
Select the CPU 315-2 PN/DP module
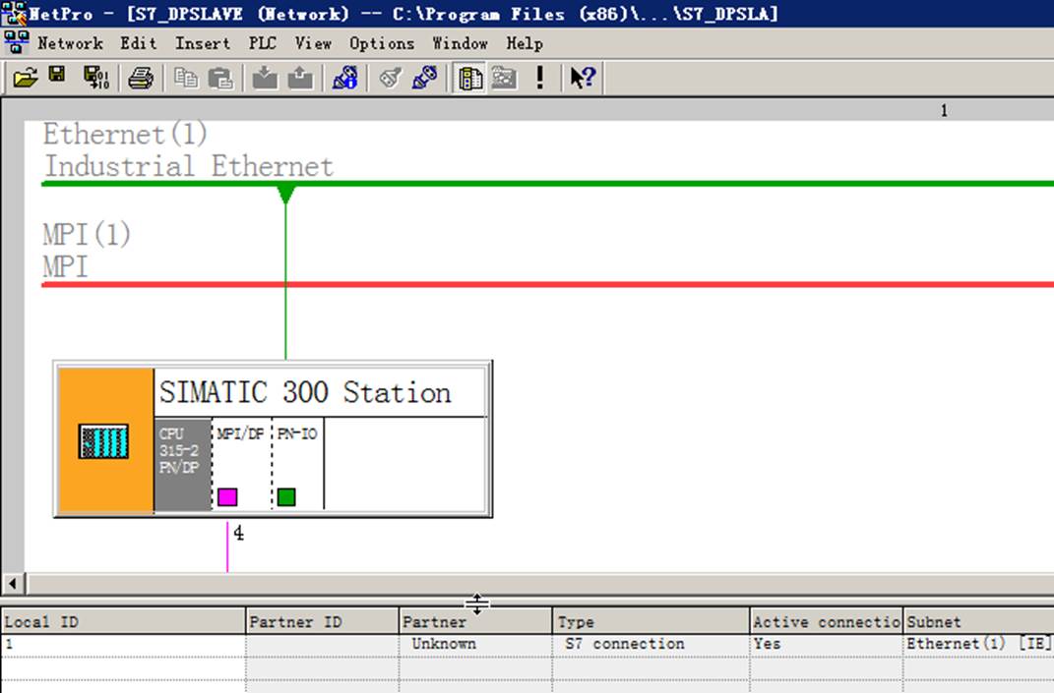coord(183,464)
